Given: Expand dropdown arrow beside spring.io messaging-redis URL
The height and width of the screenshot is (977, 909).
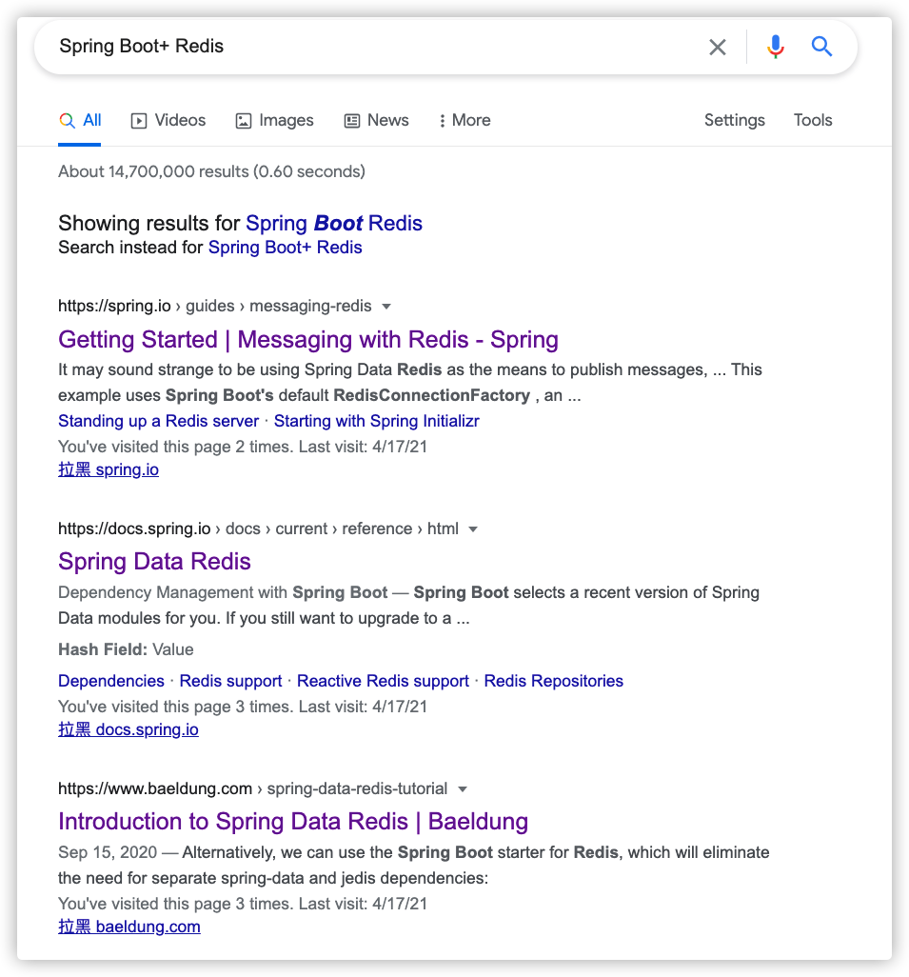Looking at the screenshot, I should click(386, 307).
